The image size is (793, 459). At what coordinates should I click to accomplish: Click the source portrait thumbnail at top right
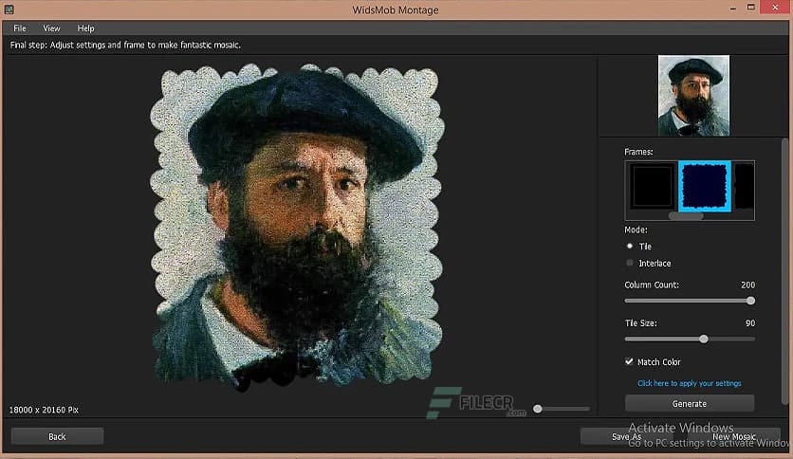click(x=693, y=96)
